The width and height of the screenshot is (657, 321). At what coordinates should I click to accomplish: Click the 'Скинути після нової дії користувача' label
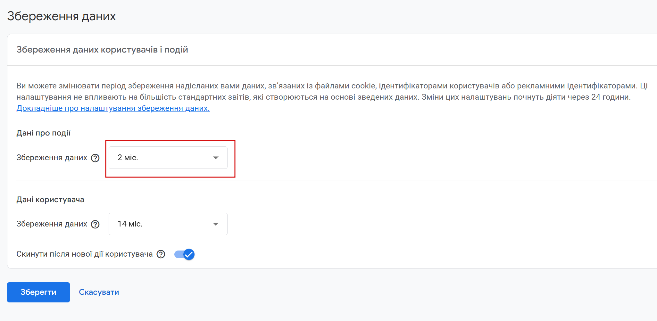click(85, 254)
